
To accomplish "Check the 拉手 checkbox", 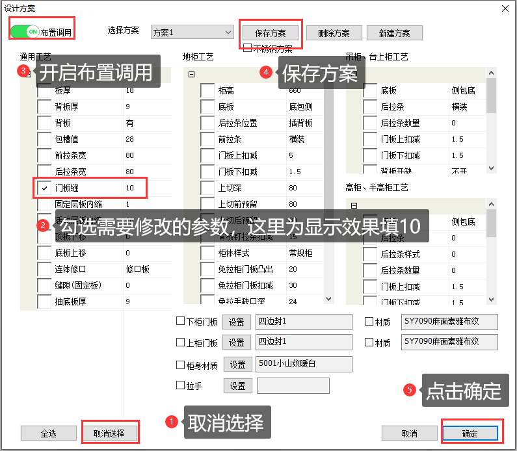I will tap(181, 385).
